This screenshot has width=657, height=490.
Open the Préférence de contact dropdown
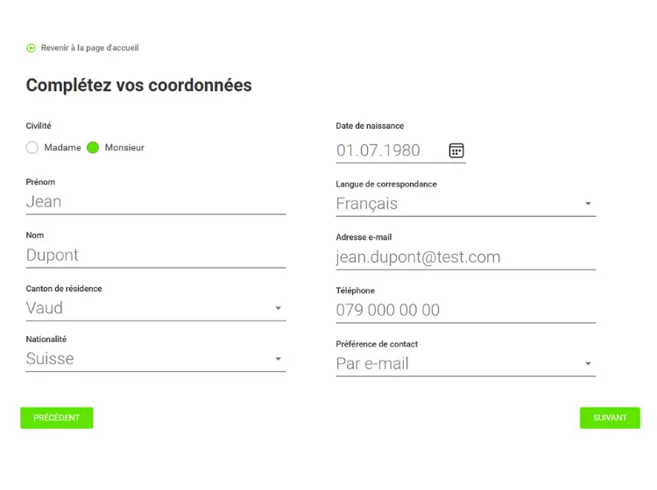(x=588, y=364)
